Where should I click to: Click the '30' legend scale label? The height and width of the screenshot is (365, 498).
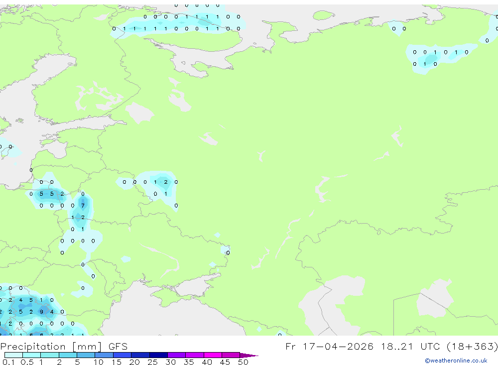coord(170,362)
